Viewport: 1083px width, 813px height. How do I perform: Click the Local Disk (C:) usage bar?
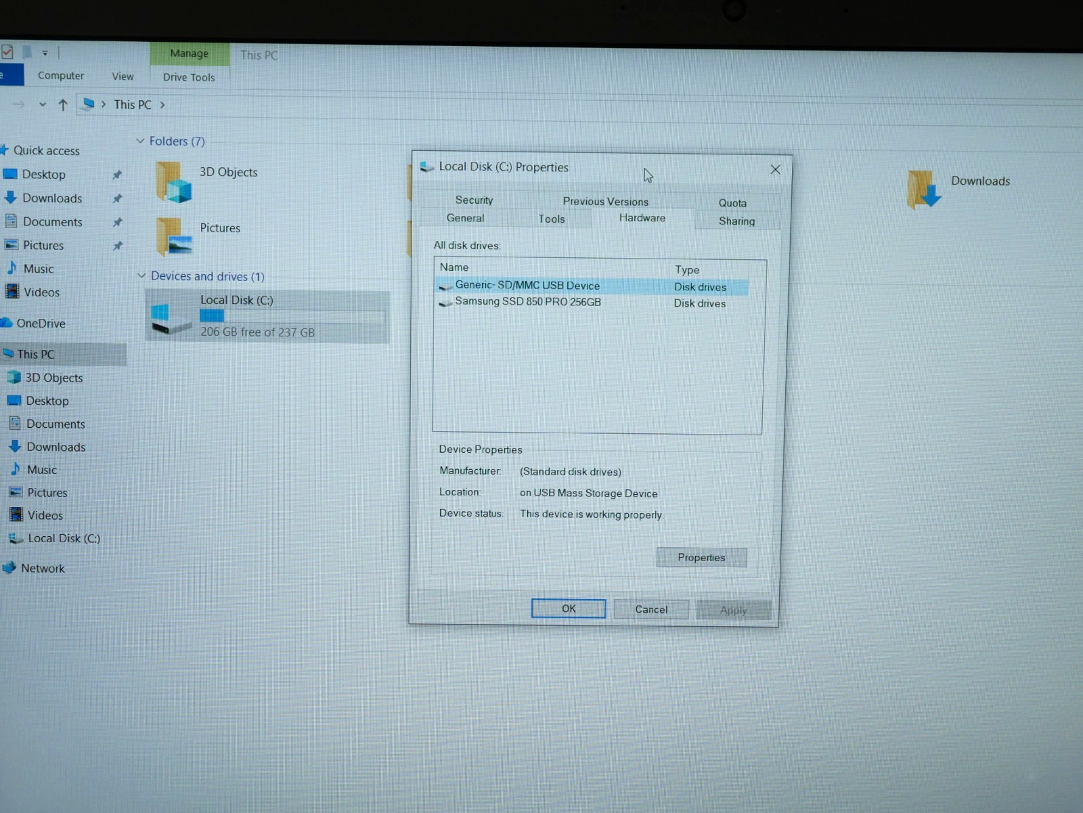[x=292, y=316]
